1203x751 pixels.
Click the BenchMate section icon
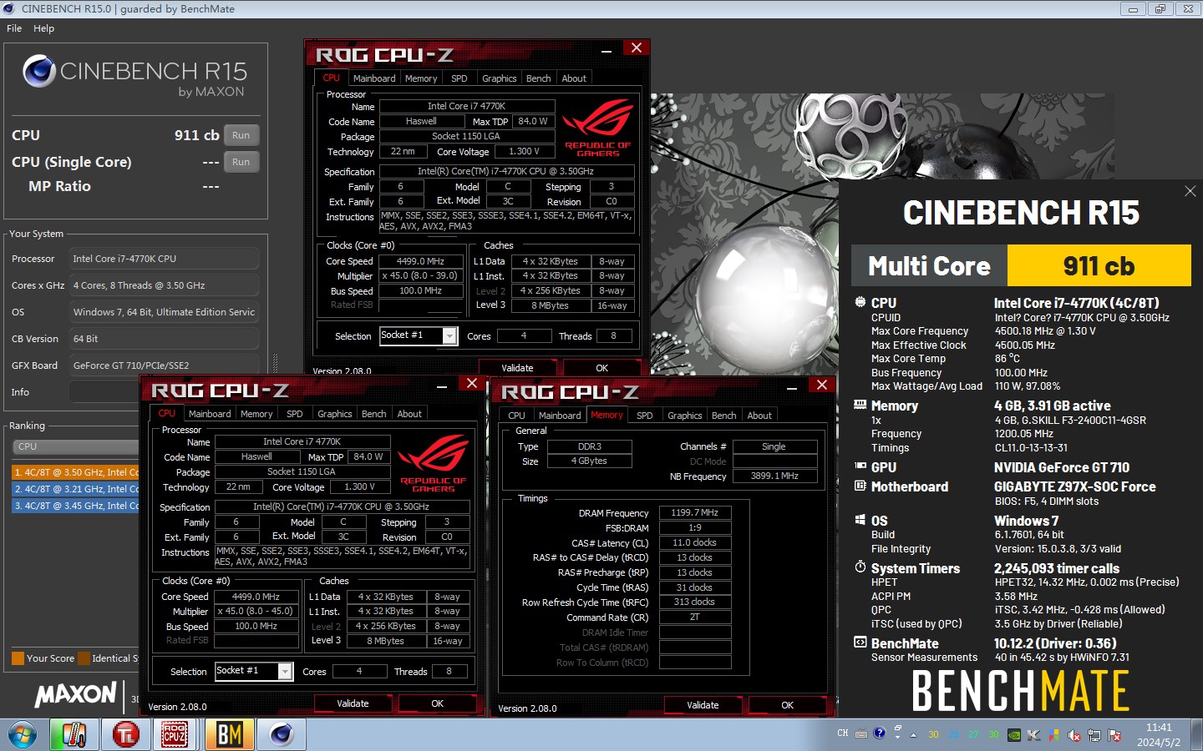(860, 643)
